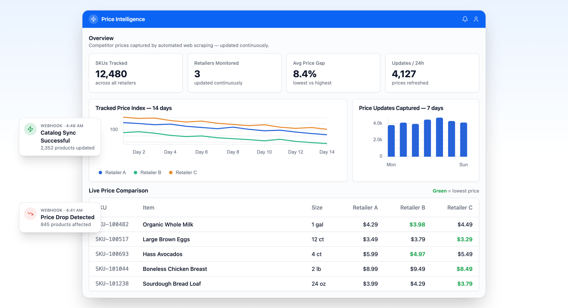
Task: Click the Price Intelligence title
Action: (123, 19)
